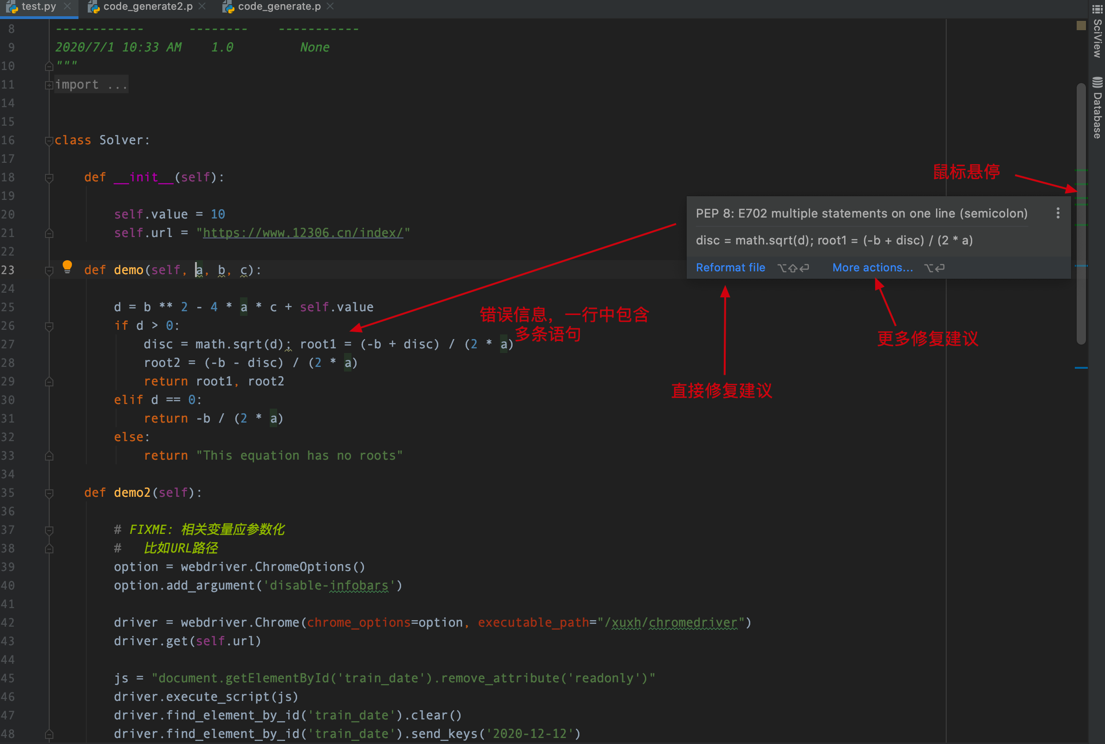Click Reformat file quick-fix link
1105x744 pixels.
[x=730, y=268]
